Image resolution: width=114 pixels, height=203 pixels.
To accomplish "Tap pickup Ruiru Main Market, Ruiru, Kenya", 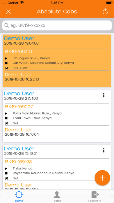I will tap(37, 113).
